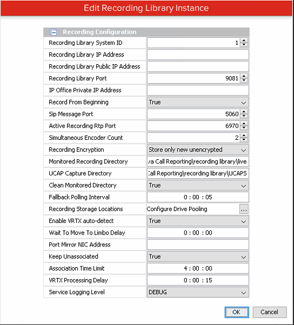Open the Enable VRTX auto-detect dropdown
The image size is (294, 325).
(x=198, y=221)
